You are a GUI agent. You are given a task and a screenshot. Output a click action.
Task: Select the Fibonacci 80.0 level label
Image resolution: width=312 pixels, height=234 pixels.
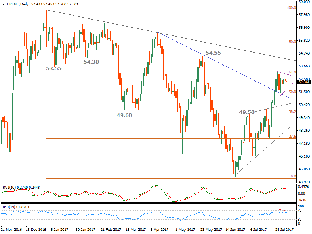(x=292, y=42)
